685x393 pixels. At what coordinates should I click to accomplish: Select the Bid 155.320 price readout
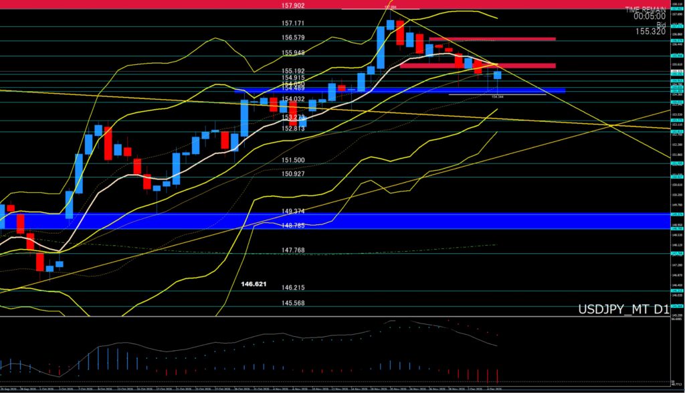click(650, 31)
